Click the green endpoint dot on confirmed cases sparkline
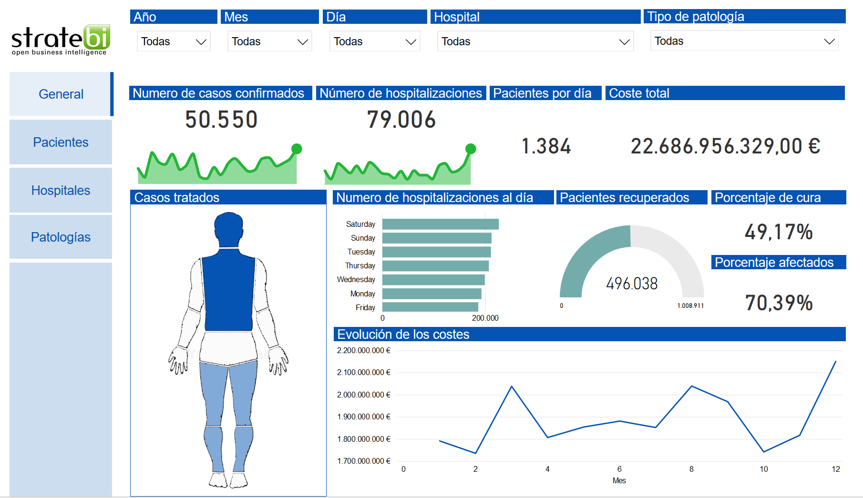 click(x=297, y=149)
